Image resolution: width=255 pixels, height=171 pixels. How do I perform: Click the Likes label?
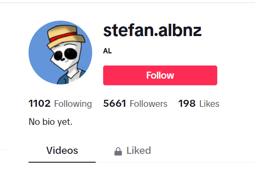coord(209,104)
